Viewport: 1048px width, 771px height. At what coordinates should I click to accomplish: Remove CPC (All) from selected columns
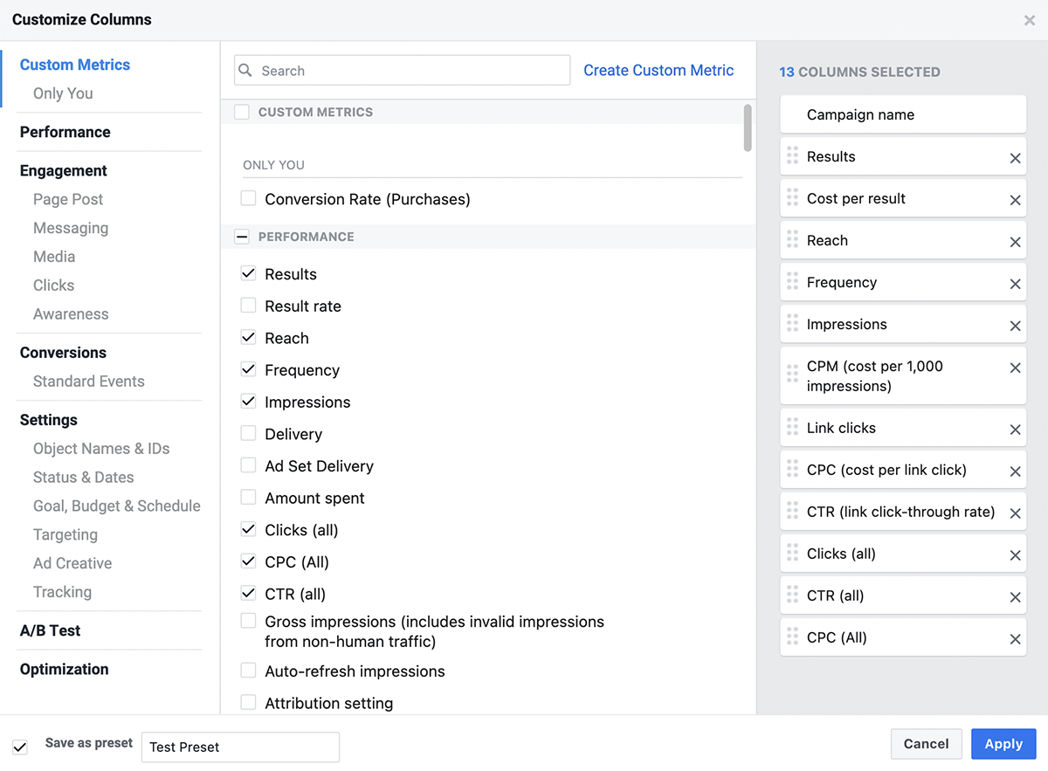point(1015,639)
